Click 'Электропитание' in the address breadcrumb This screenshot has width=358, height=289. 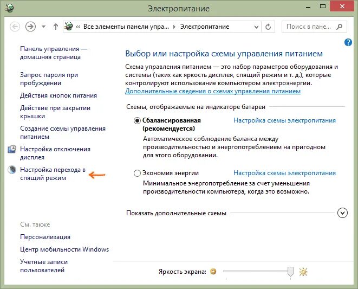(205, 27)
